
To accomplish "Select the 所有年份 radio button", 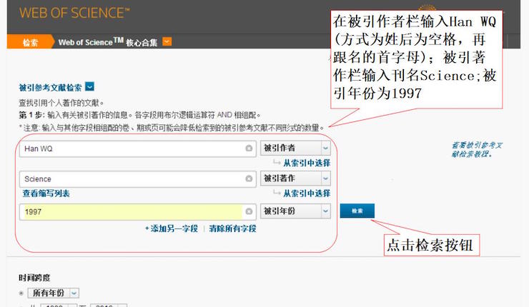I will pos(21,293).
